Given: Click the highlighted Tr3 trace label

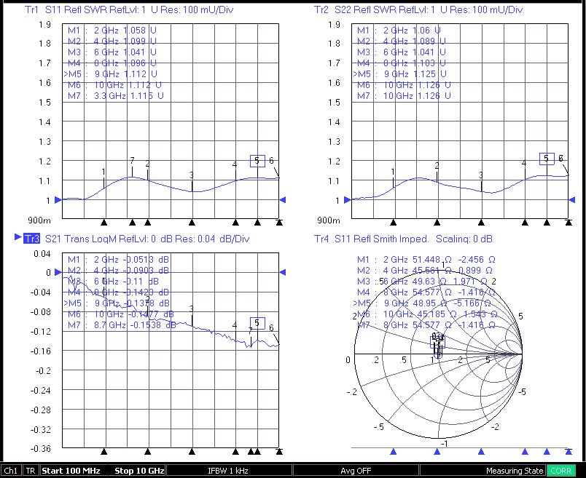Looking at the screenshot, I should coord(31,239).
